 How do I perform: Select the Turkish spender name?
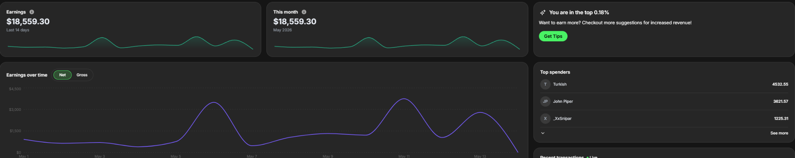tap(560, 84)
